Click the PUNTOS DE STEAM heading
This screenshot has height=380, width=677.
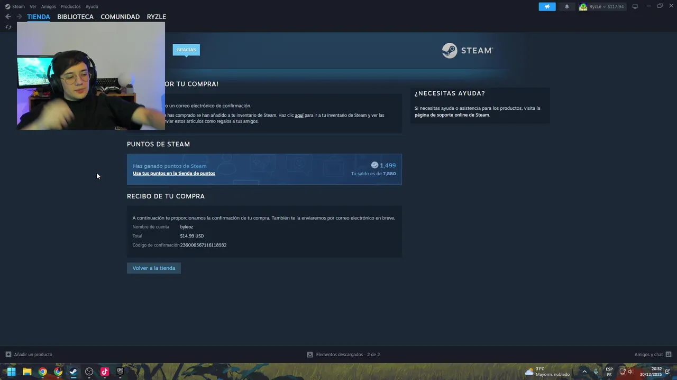(x=158, y=144)
